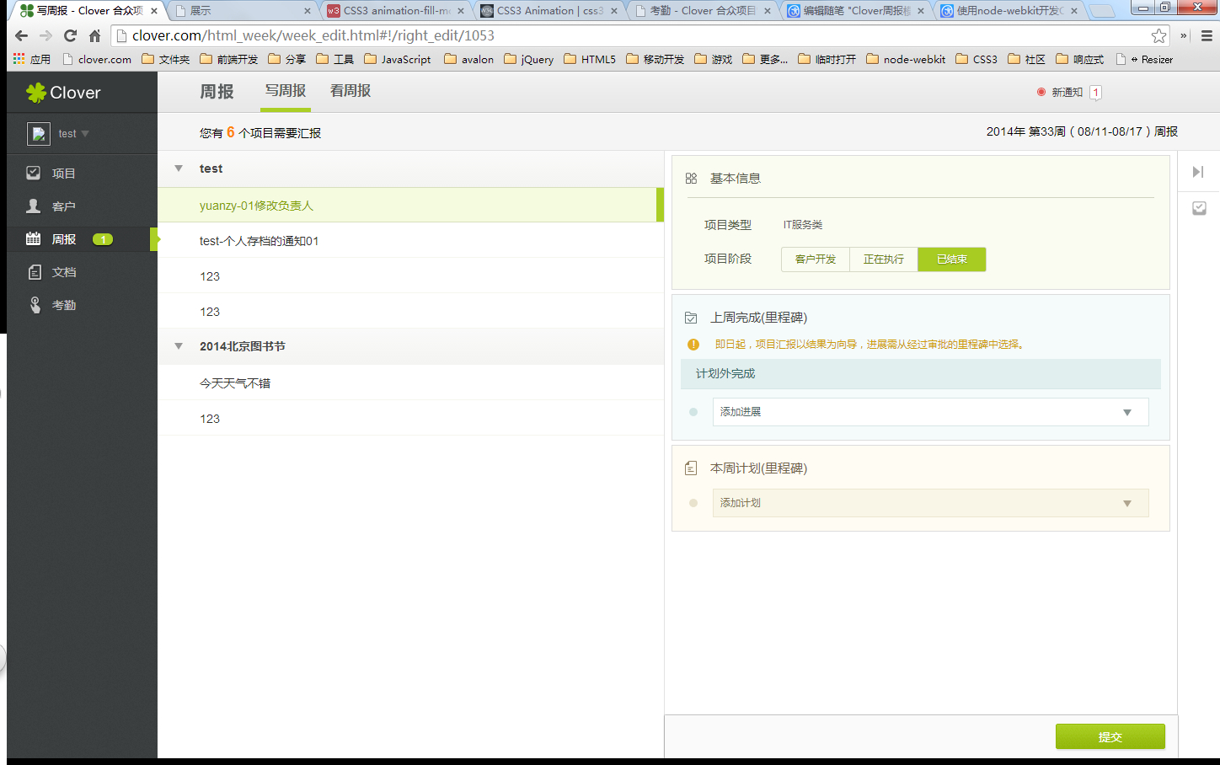The width and height of the screenshot is (1220, 765).
Task: Click the 周报 badge count 1
Action: [x=103, y=239]
